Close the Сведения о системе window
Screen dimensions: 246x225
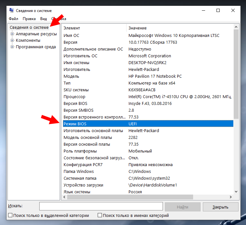[x=233, y=10]
